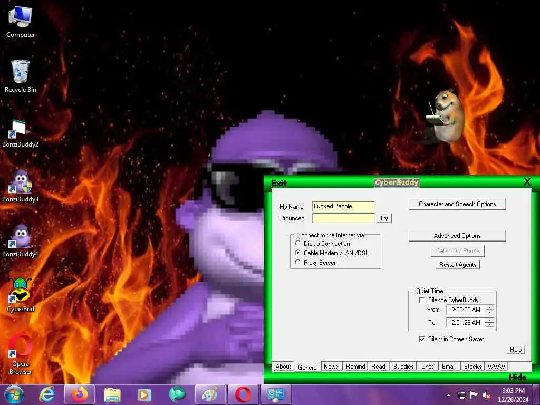Switch to the Stocks tab

472,367
